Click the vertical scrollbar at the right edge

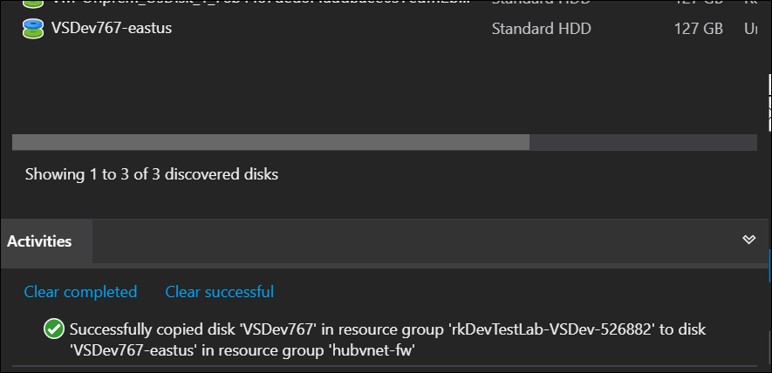769,96
